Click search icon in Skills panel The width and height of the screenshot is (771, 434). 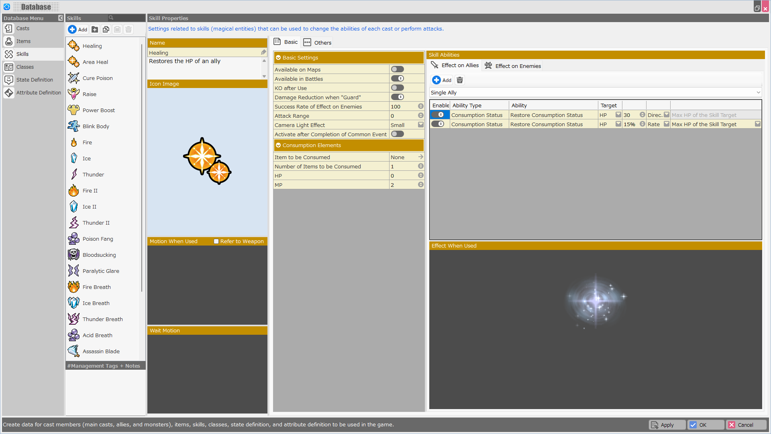[111, 18]
